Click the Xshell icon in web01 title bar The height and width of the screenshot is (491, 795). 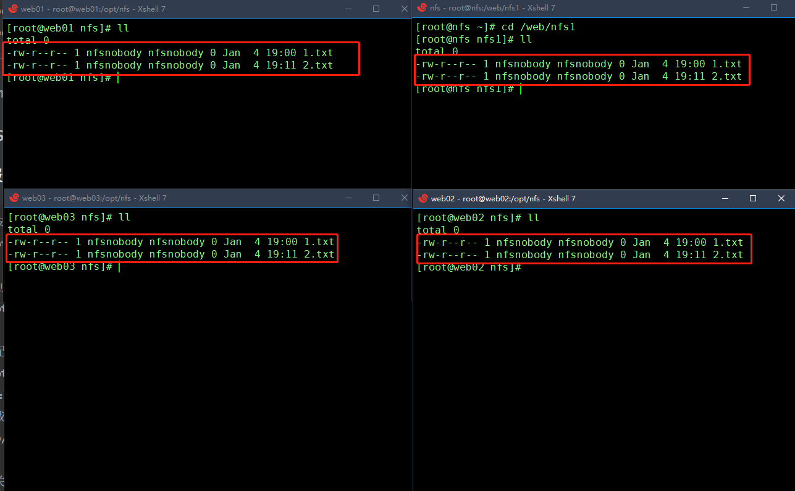click(x=13, y=9)
